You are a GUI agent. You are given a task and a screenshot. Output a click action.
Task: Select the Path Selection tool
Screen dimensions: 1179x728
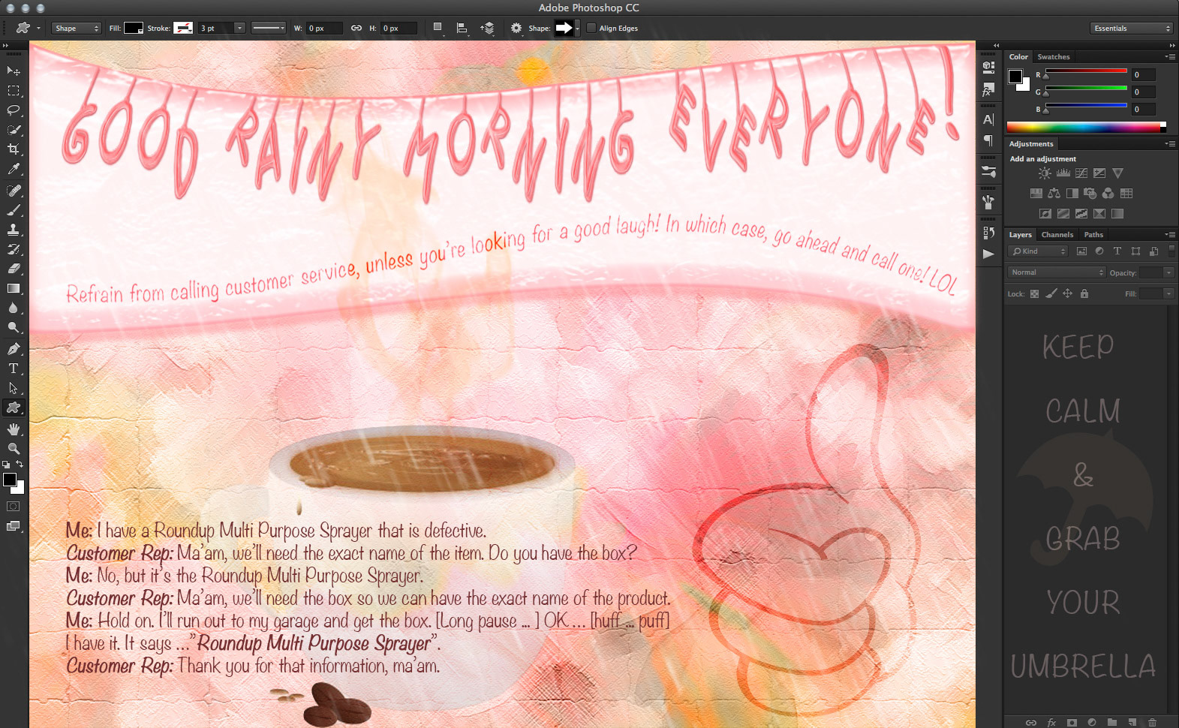click(13, 388)
